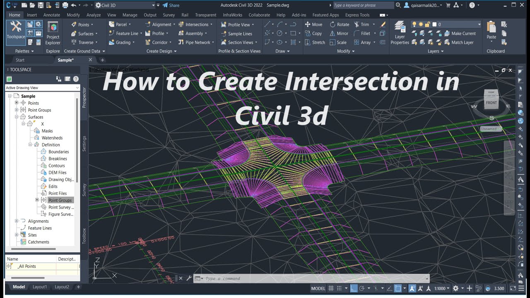Open the 1:1000 annotation scale dropdown
530x298 pixels.
(x=442, y=288)
